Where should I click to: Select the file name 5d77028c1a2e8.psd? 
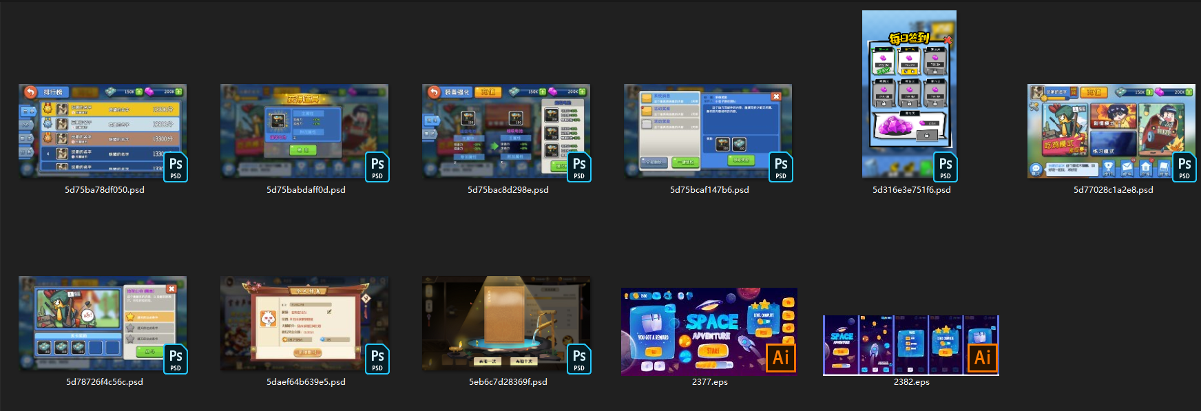[x=1114, y=189]
